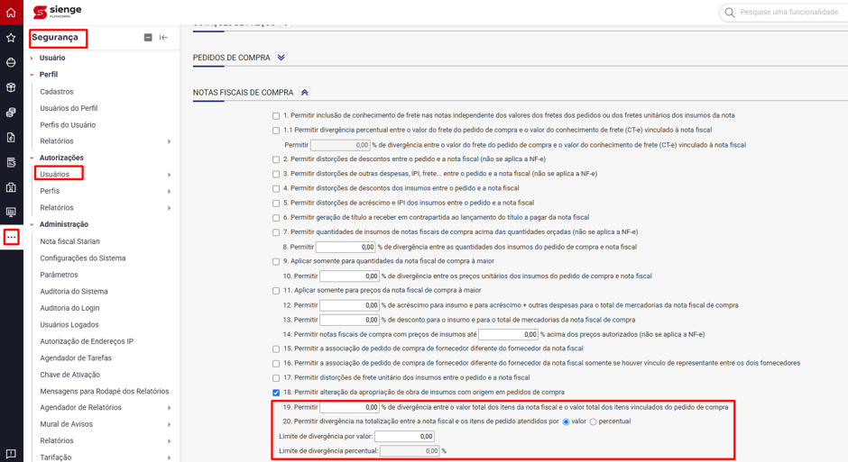The height and width of the screenshot is (462, 848).
Task: Open the document with dollar module icon
Action: [11, 138]
